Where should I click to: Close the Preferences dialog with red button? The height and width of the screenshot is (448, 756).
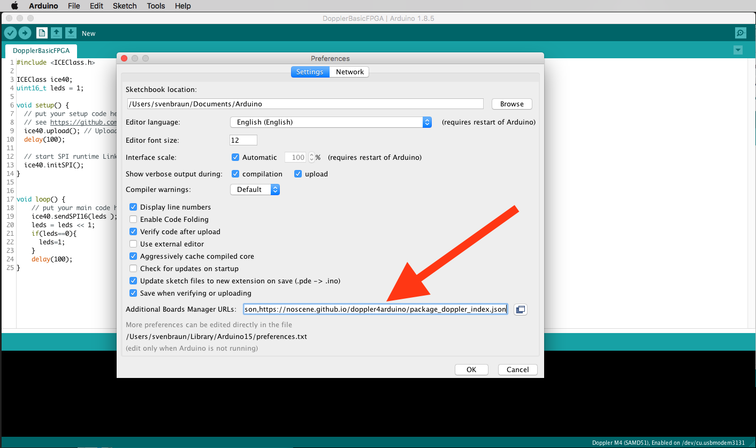tap(124, 58)
